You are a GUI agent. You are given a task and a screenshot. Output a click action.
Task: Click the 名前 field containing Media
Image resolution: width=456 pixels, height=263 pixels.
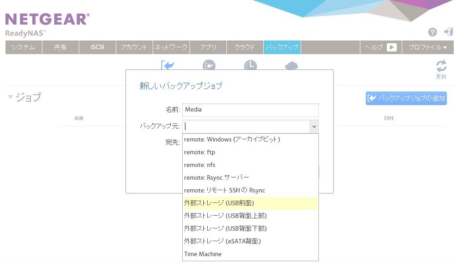pos(250,110)
